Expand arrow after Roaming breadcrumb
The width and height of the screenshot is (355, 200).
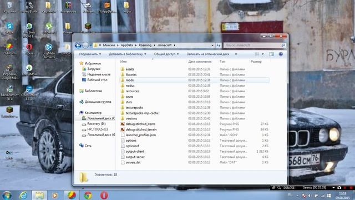pos(154,46)
